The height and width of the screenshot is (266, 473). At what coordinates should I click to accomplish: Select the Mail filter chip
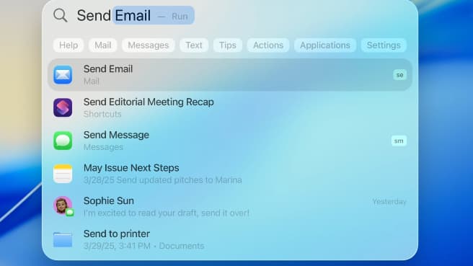(102, 45)
